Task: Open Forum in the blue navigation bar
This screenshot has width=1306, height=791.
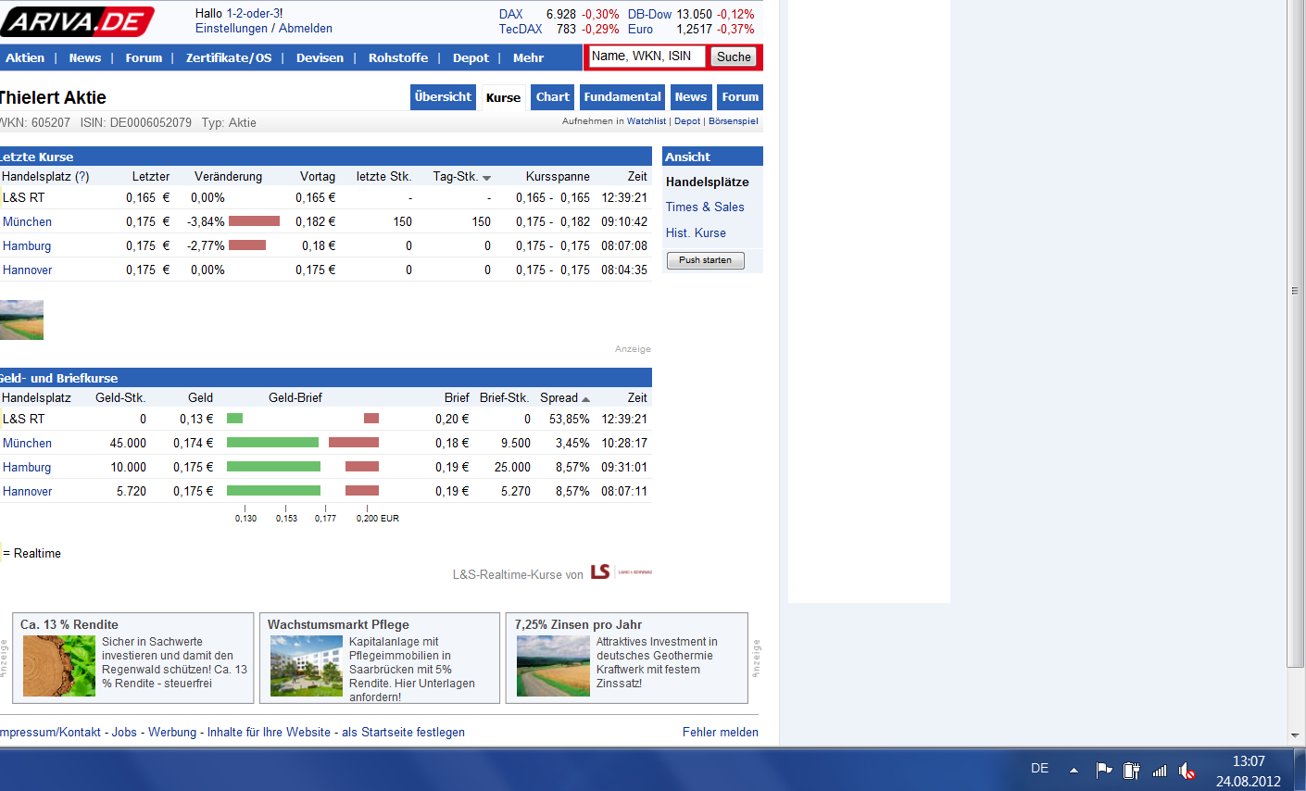Action: 144,57
